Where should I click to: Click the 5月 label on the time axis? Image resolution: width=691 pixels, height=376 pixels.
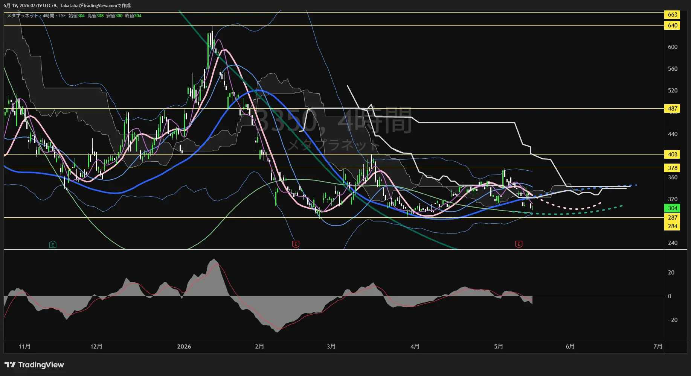498,347
